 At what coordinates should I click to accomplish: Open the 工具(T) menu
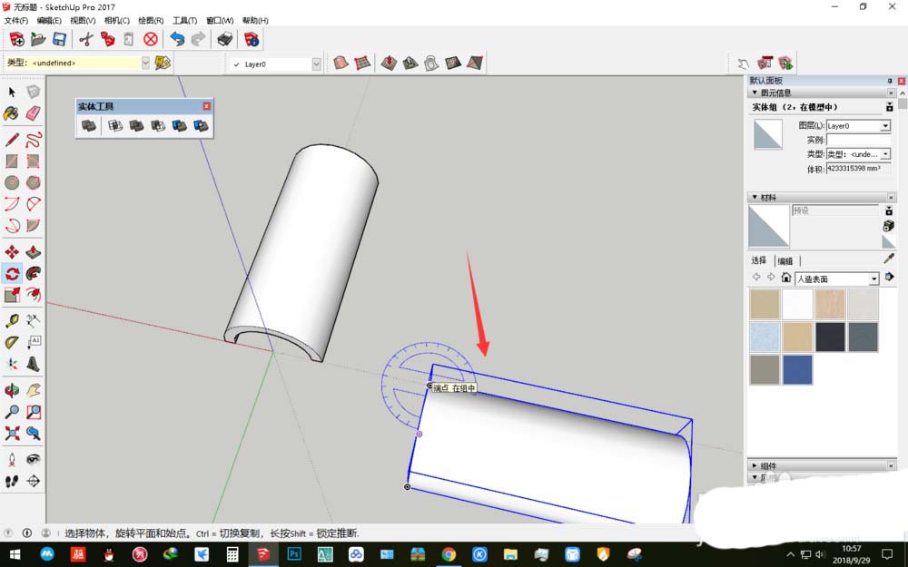pos(184,20)
